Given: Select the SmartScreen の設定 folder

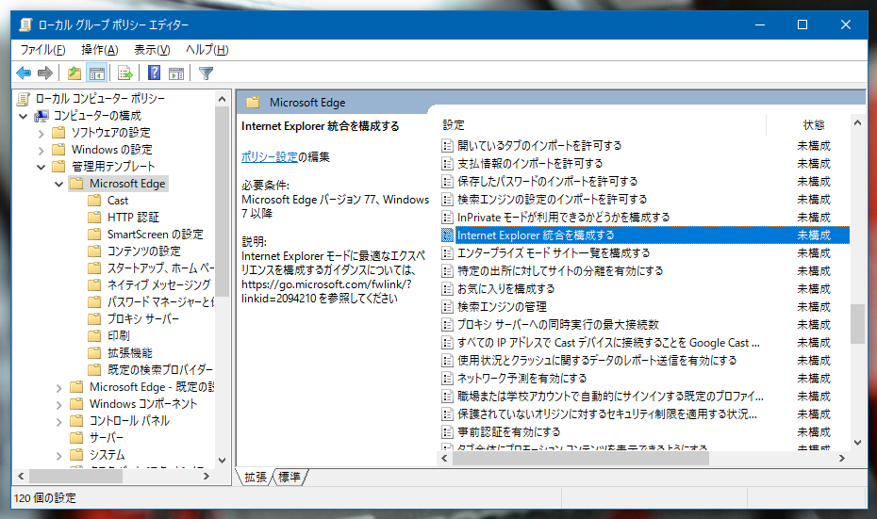Looking at the screenshot, I should click(155, 235).
